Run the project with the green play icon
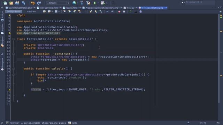Screen dimensions: 223x125 tap(95, 3)
